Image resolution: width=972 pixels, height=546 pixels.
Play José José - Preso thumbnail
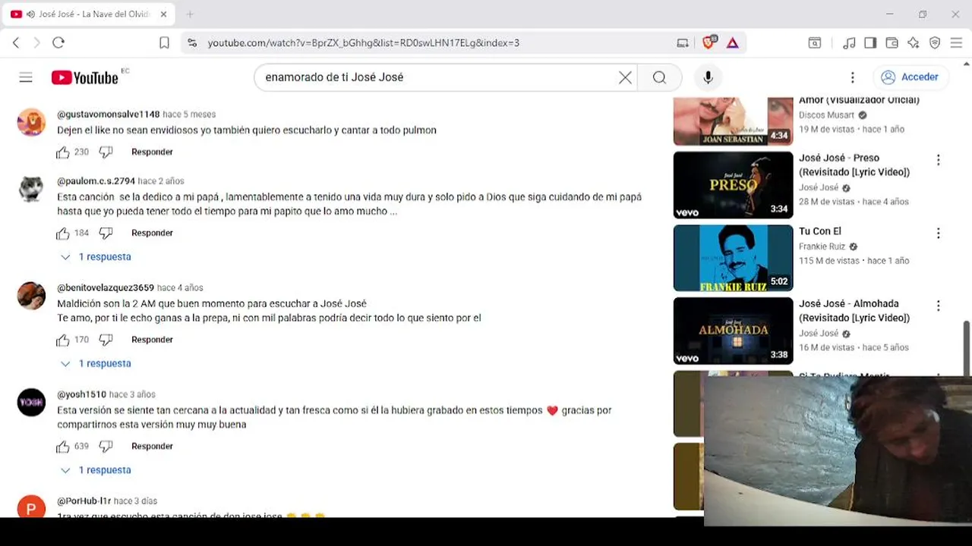click(x=733, y=185)
